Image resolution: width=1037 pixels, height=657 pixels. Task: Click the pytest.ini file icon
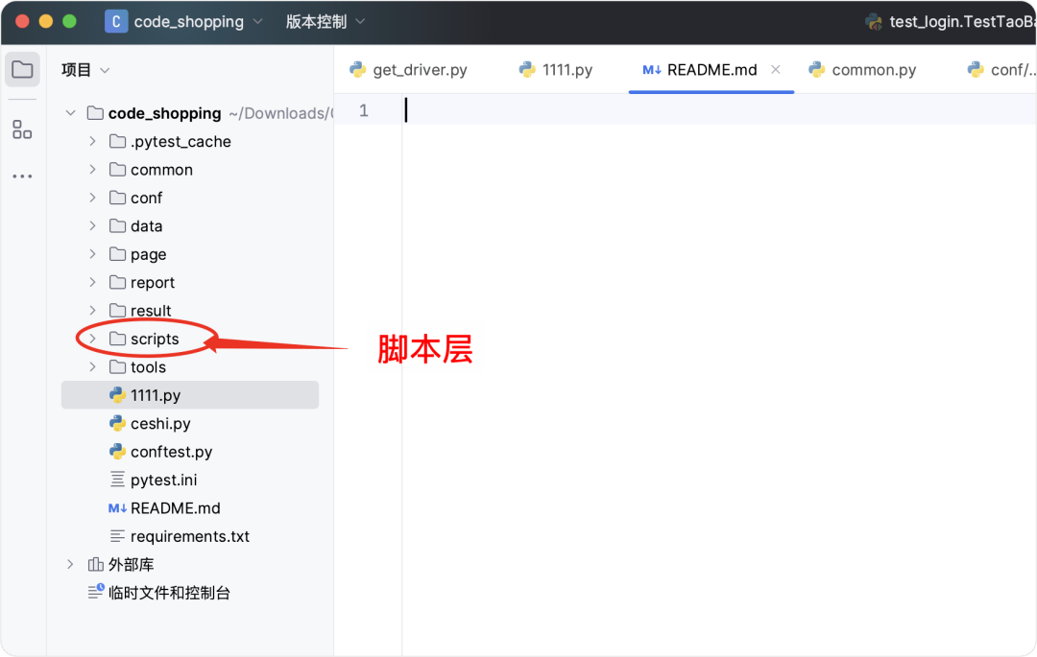(116, 479)
